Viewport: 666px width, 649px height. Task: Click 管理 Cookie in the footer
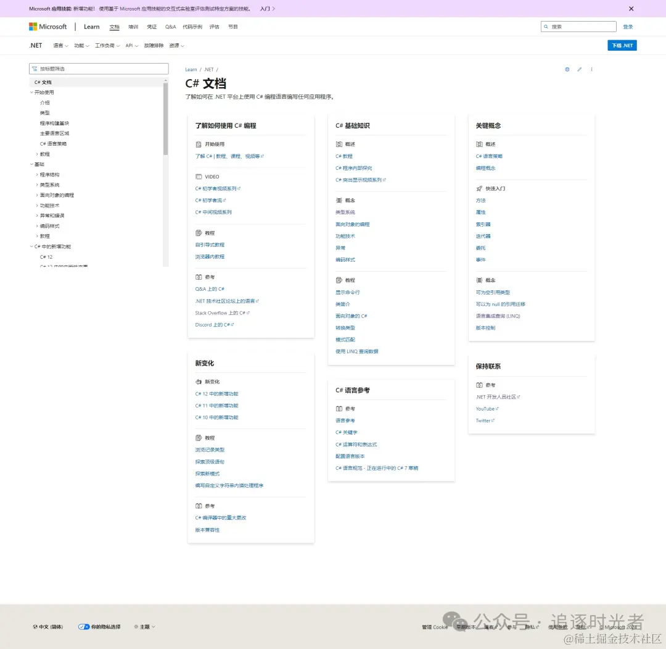coord(435,627)
